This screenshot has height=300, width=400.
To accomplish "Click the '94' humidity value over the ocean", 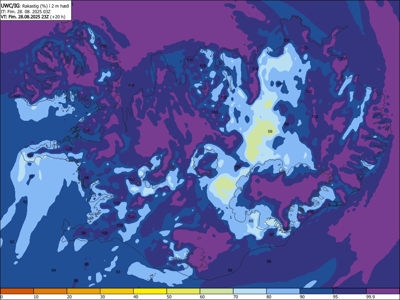I will point(54,270).
